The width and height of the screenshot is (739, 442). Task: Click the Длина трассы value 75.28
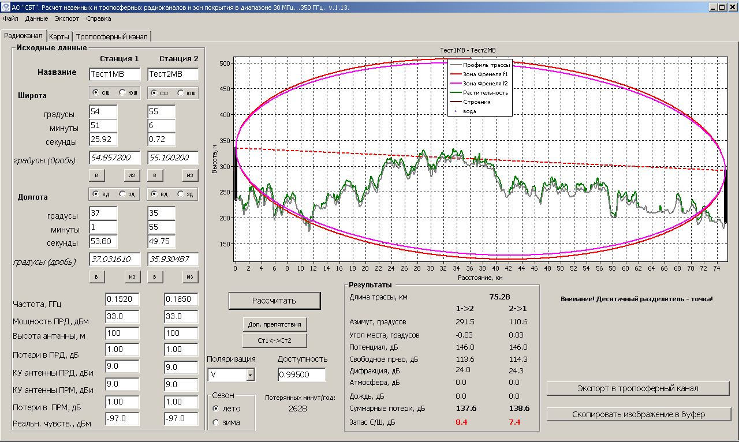coord(499,297)
